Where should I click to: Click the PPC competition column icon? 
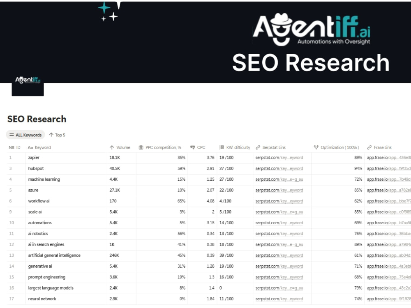pos(141,147)
